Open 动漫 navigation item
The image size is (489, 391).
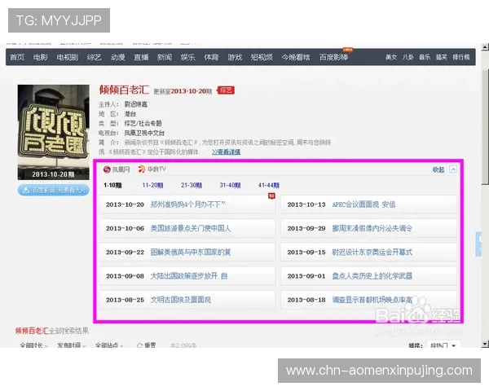coord(118,57)
